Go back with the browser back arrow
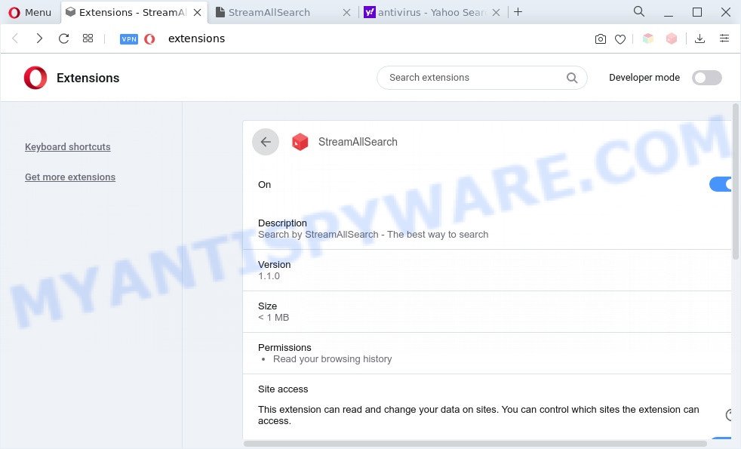Image resolution: width=741 pixels, height=449 pixels. tap(15, 38)
